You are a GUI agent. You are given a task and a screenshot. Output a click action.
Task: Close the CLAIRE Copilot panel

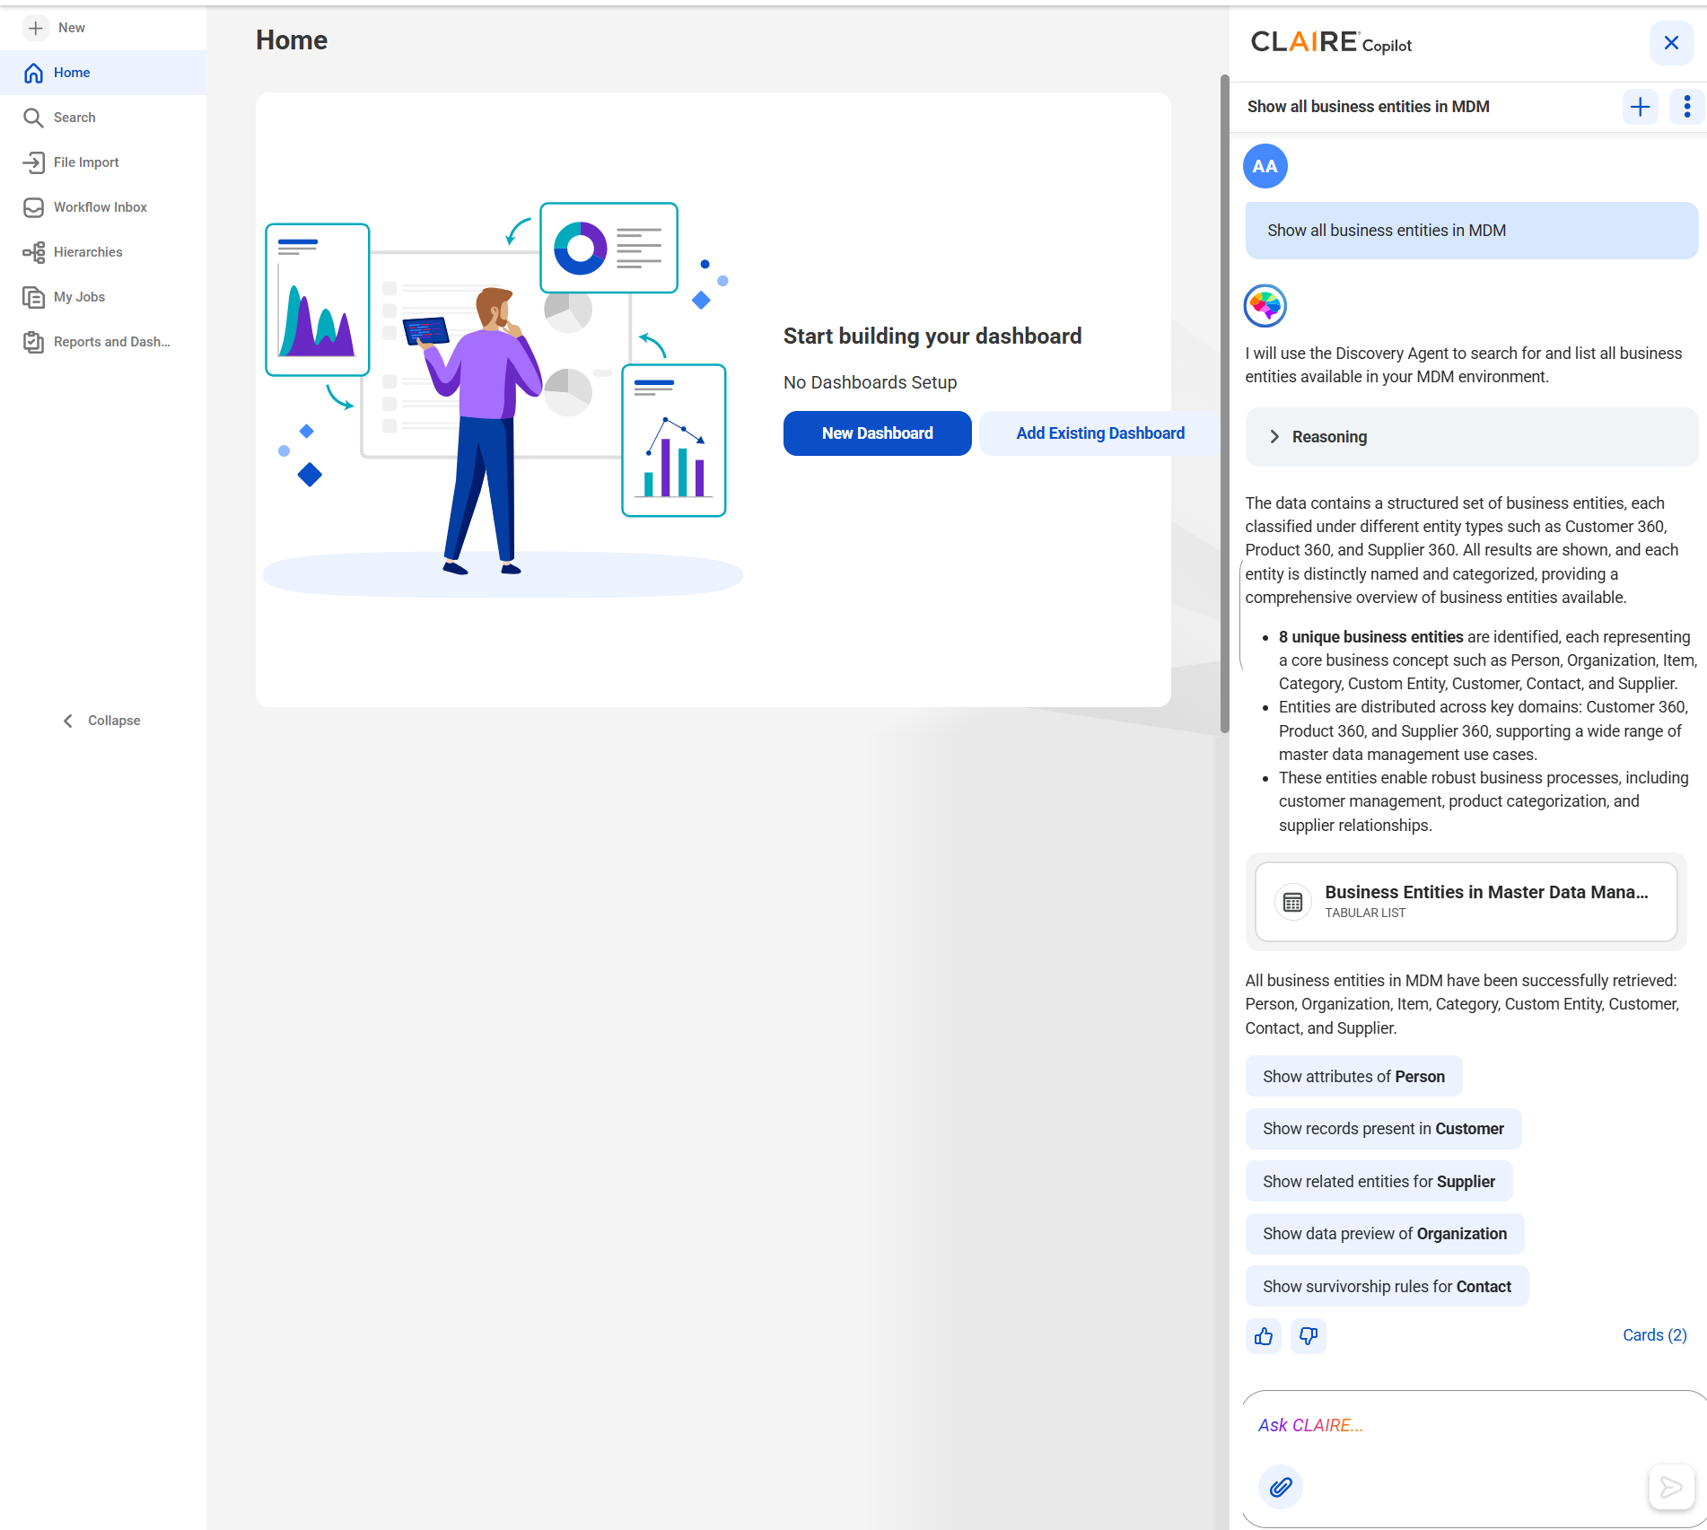click(1671, 43)
